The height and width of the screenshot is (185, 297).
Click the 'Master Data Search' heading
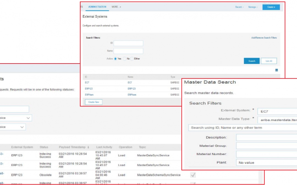[x=210, y=82]
